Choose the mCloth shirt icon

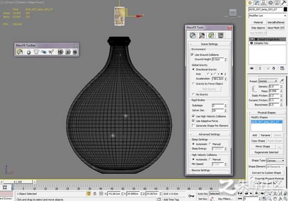pos(36,52)
